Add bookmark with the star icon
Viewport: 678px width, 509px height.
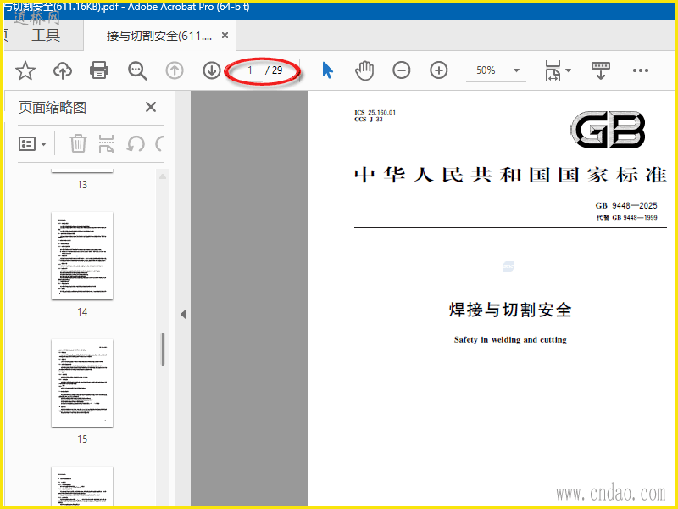click(x=25, y=70)
